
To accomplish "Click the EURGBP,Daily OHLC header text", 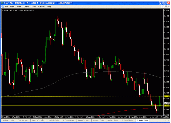I will pos(18,10).
